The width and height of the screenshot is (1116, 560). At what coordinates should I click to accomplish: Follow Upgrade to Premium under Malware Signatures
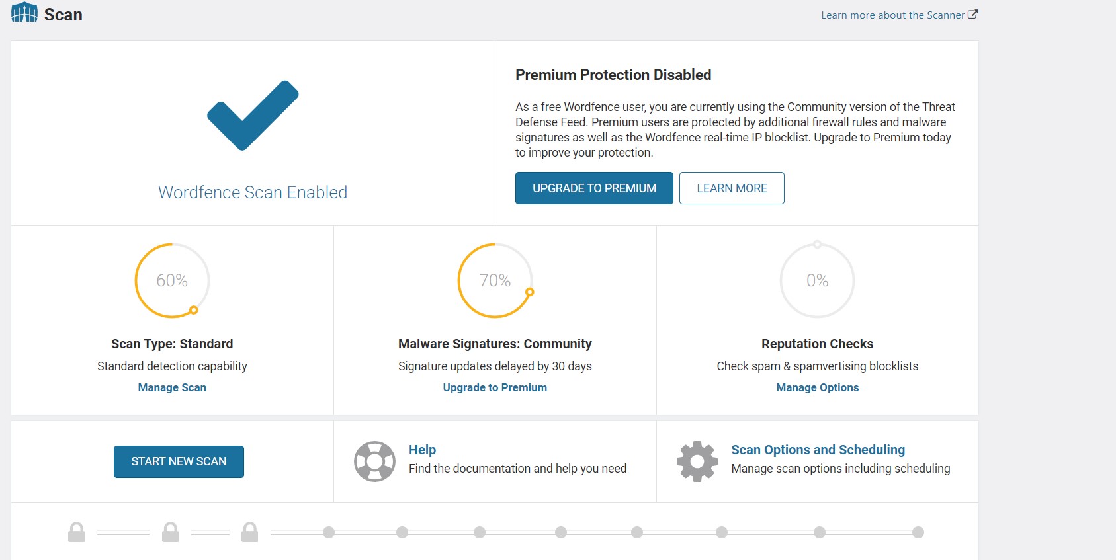click(x=495, y=387)
